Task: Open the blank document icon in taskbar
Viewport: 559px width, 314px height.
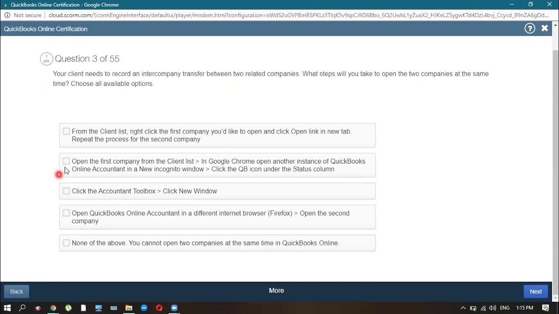Action: [x=83, y=308]
